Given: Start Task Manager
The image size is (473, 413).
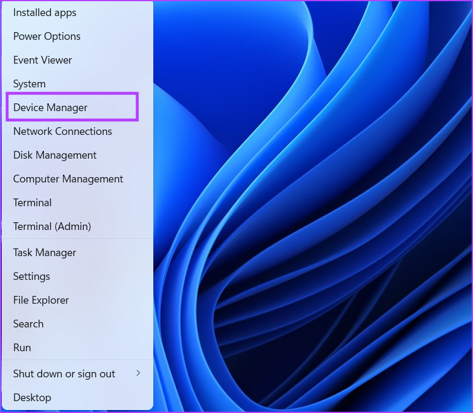Looking at the screenshot, I should [45, 253].
